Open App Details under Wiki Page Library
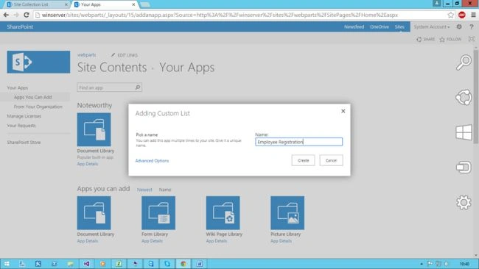Screen dimensions: 479x269 [x=216, y=241]
